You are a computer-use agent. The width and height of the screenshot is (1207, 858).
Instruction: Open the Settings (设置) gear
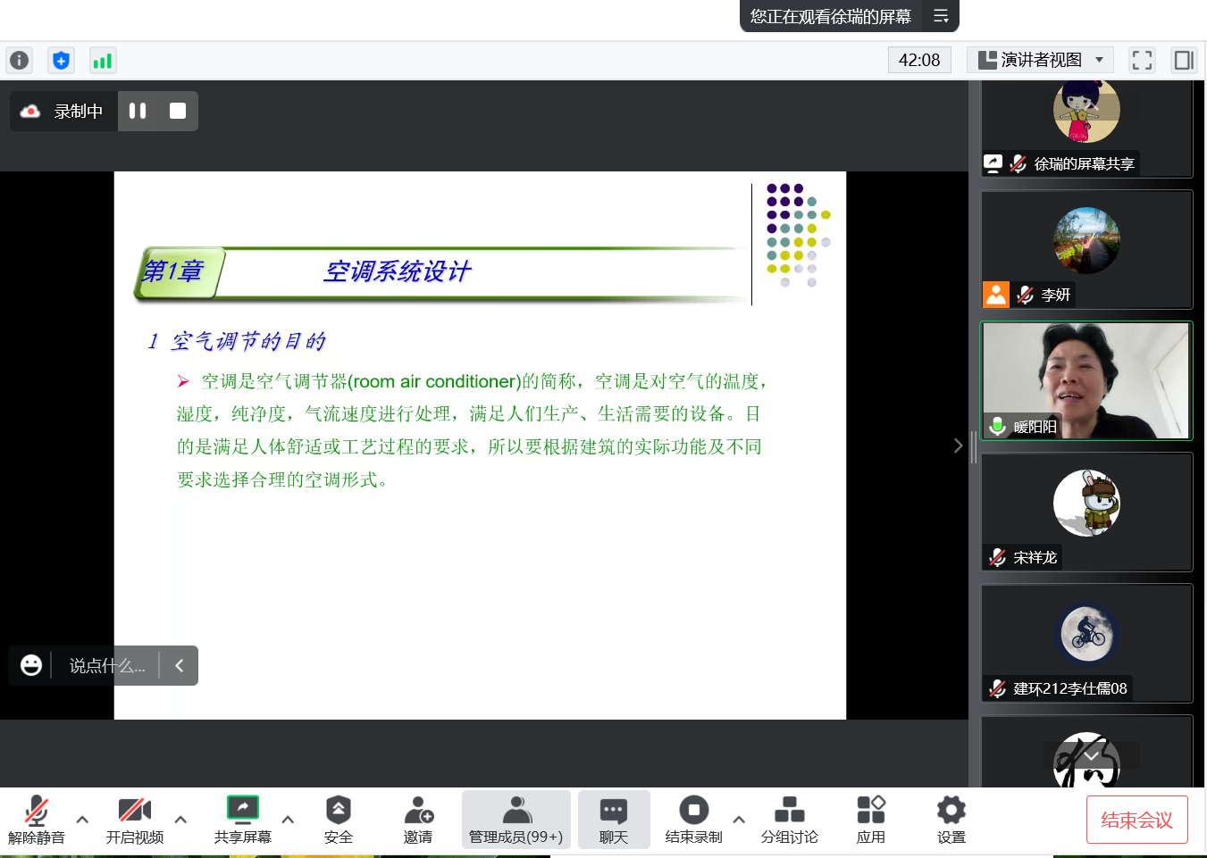click(951, 820)
